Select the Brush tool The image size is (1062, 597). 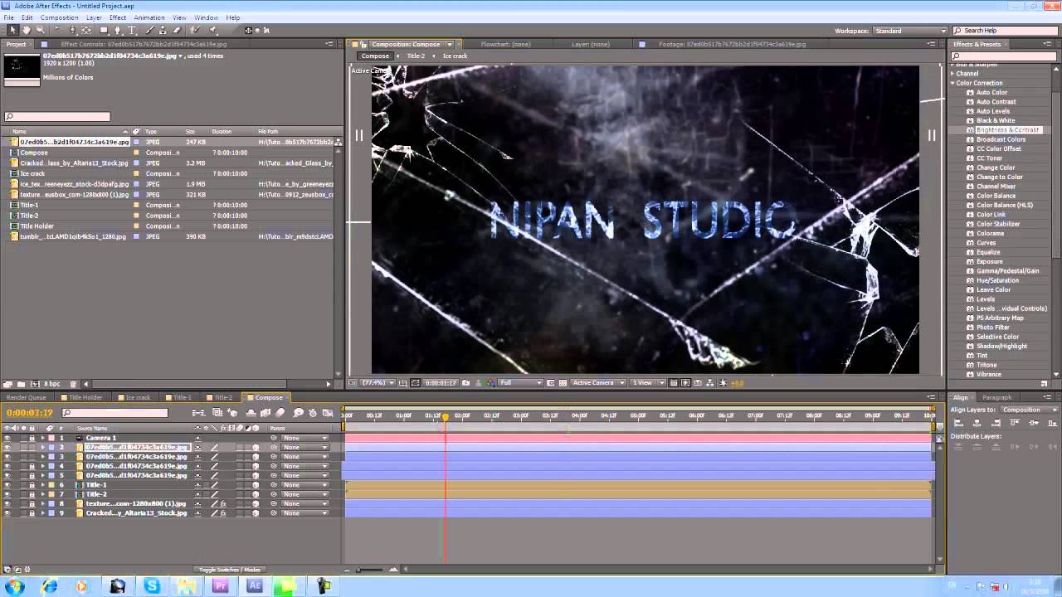coord(149,30)
